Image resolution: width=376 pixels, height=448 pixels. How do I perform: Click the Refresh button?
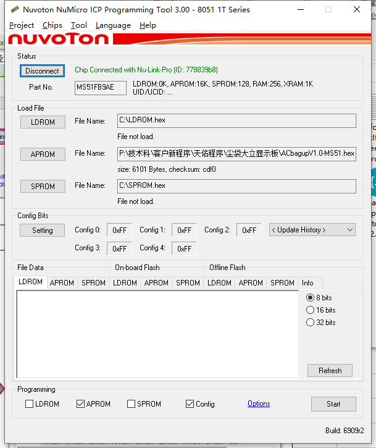point(330,371)
